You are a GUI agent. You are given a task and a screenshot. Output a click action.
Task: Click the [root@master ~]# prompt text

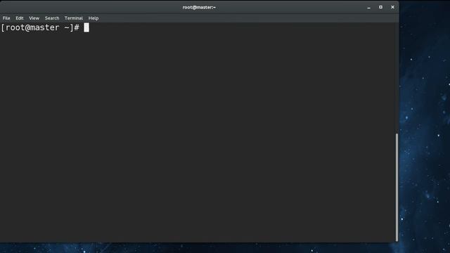point(40,27)
